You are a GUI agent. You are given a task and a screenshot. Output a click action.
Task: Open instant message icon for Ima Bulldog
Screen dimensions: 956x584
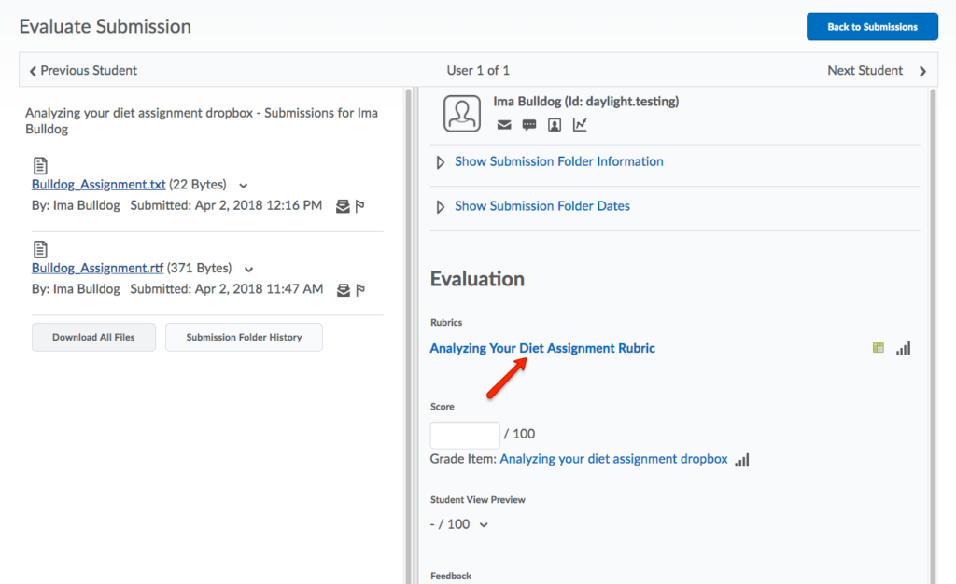coord(529,125)
